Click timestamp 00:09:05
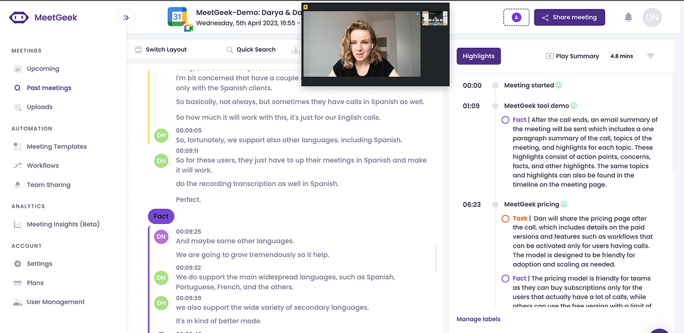Image resolution: width=684 pixels, height=333 pixels. point(188,130)
